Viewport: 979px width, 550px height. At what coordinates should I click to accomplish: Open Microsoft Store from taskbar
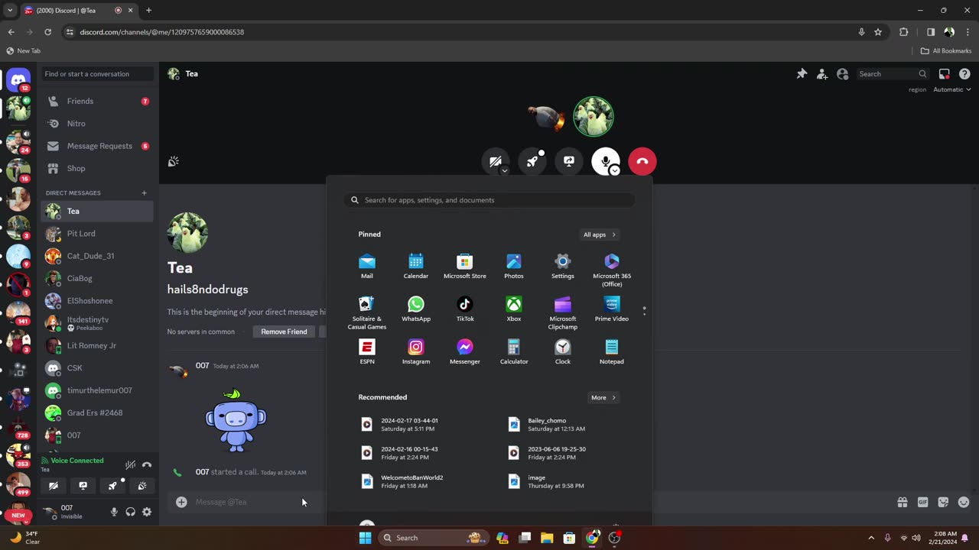click(569, 538)
